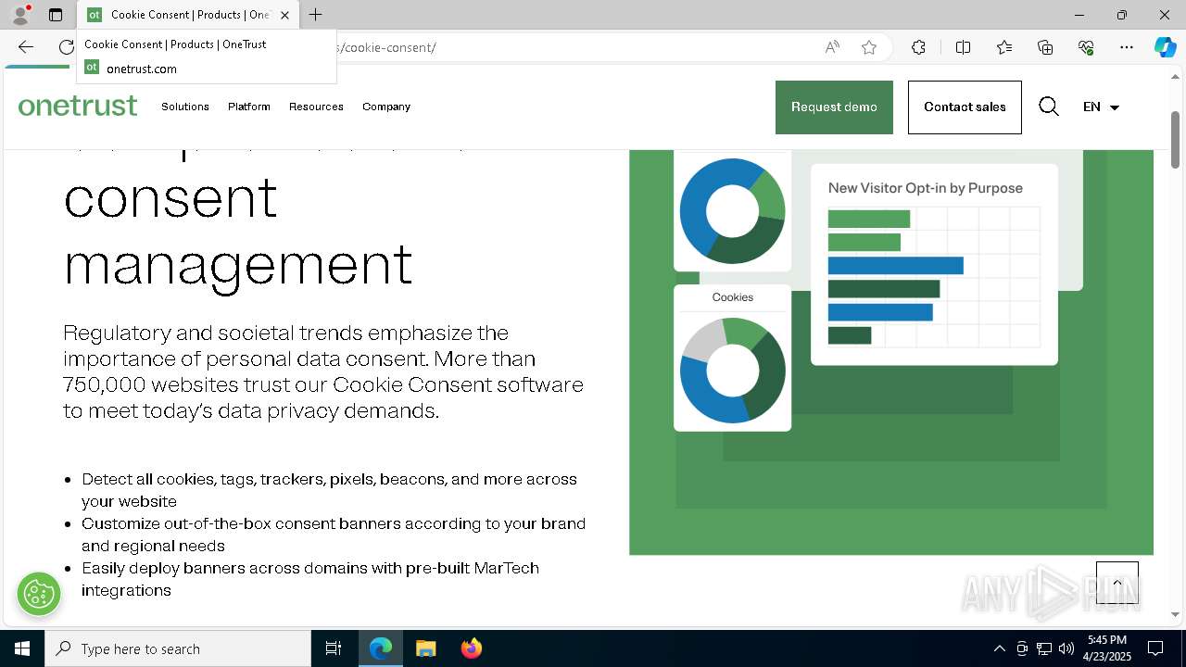Open the clock showing 5:45 PM

(x=1107, y=648)
